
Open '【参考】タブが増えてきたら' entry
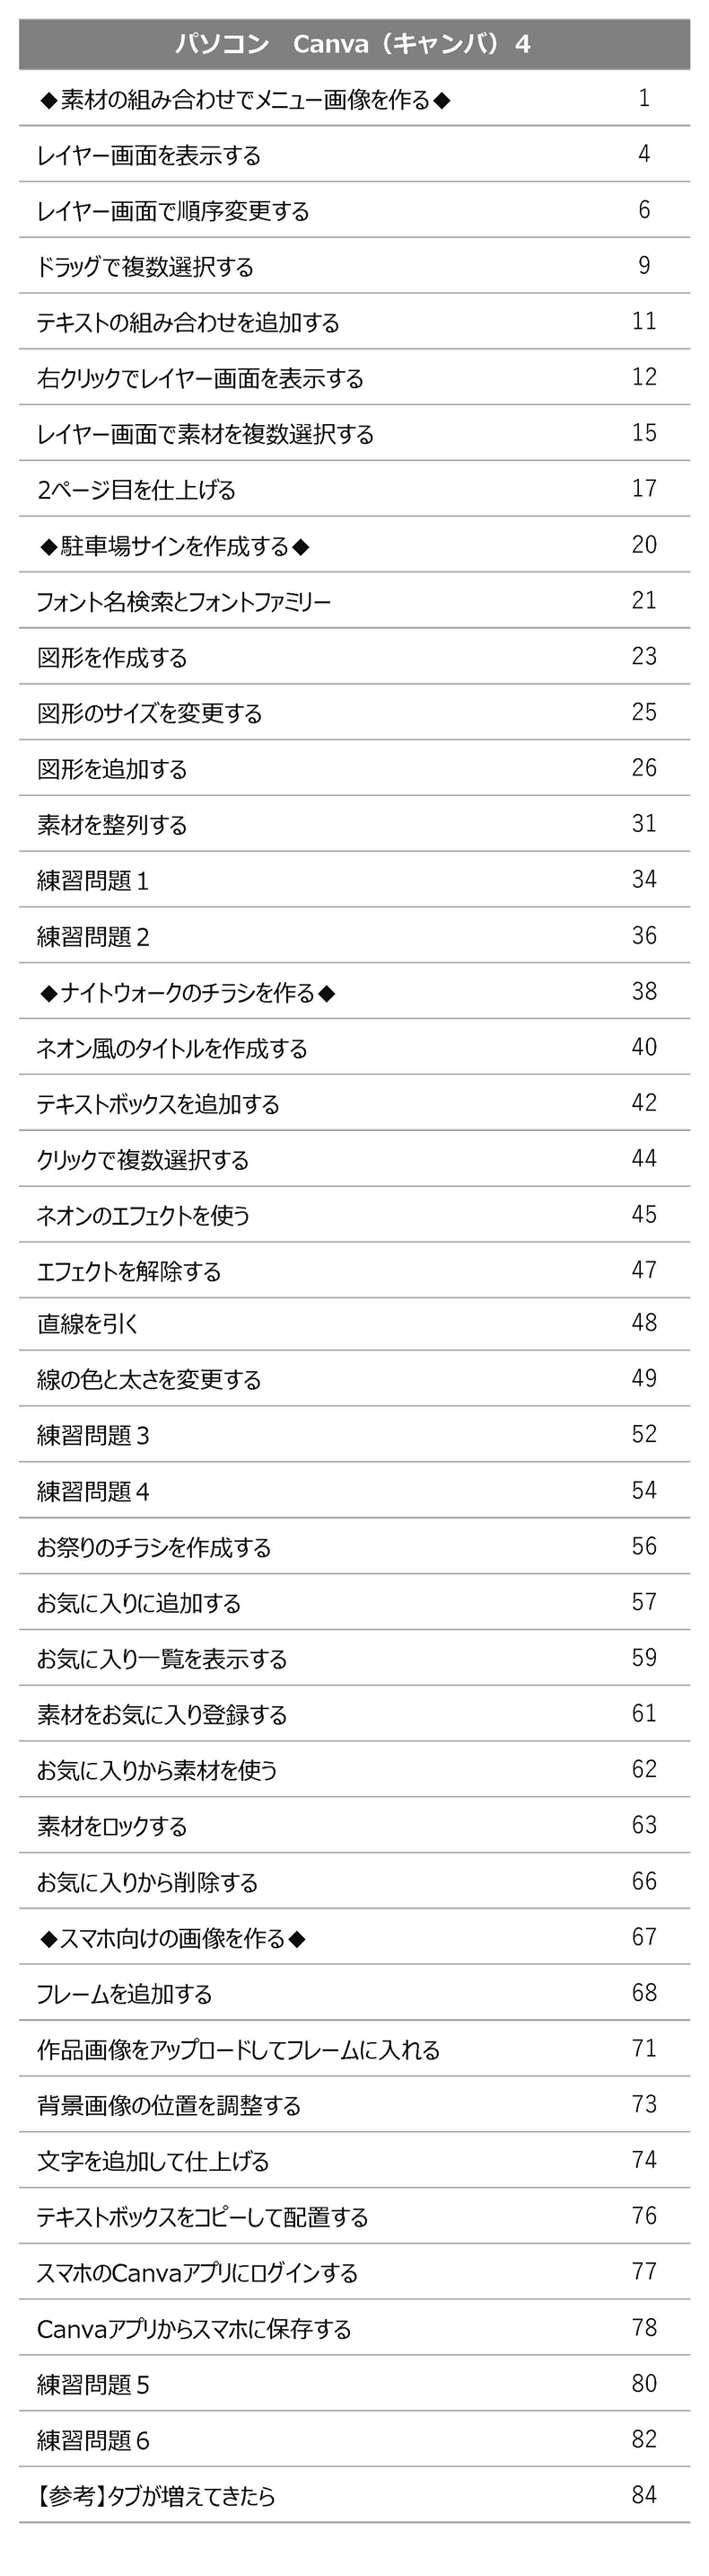[x=156, y=2497]
